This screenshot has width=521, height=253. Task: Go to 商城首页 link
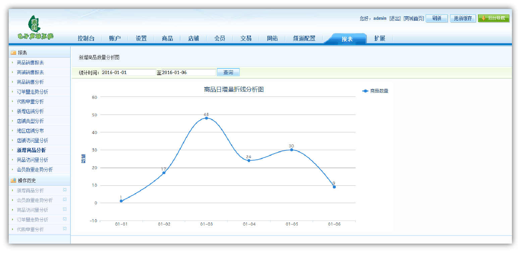click(413, 18)
